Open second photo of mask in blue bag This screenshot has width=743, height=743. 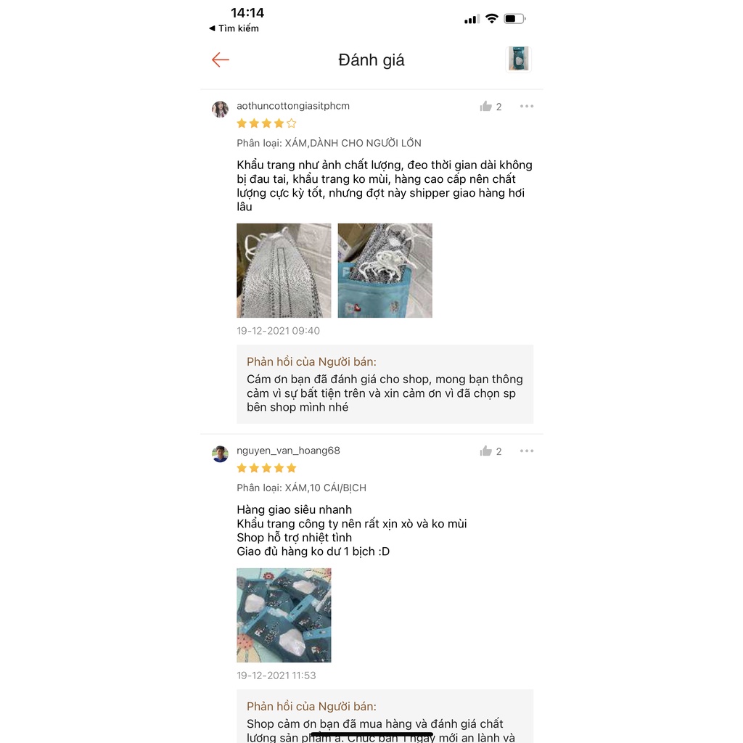(x=385, y=270)
